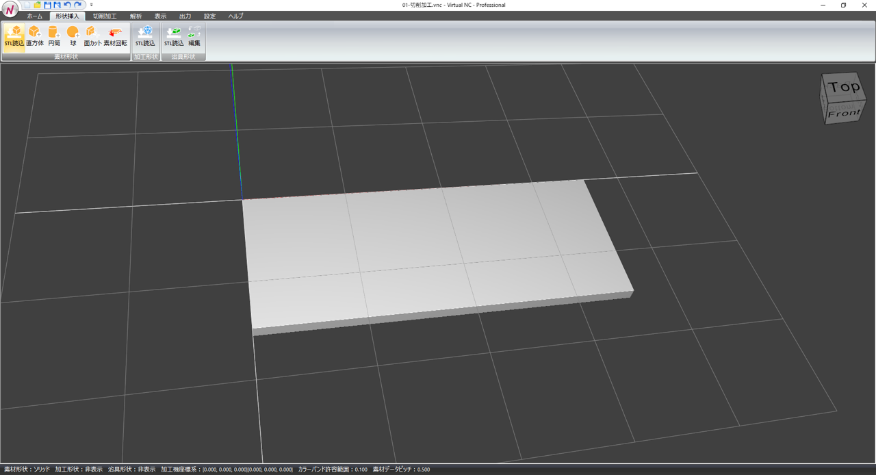
Task: Insert a 円筒 cylinder stock
Action: (54, 36)
